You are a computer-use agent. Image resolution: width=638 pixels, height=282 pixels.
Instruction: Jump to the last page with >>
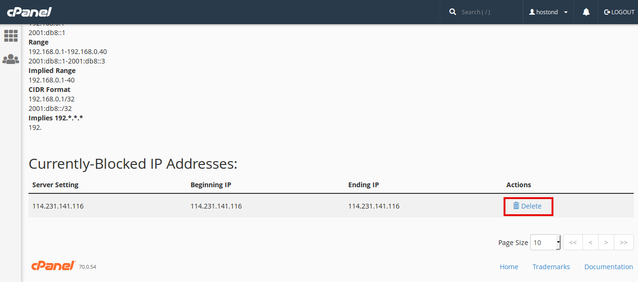(x=624, y=242)
